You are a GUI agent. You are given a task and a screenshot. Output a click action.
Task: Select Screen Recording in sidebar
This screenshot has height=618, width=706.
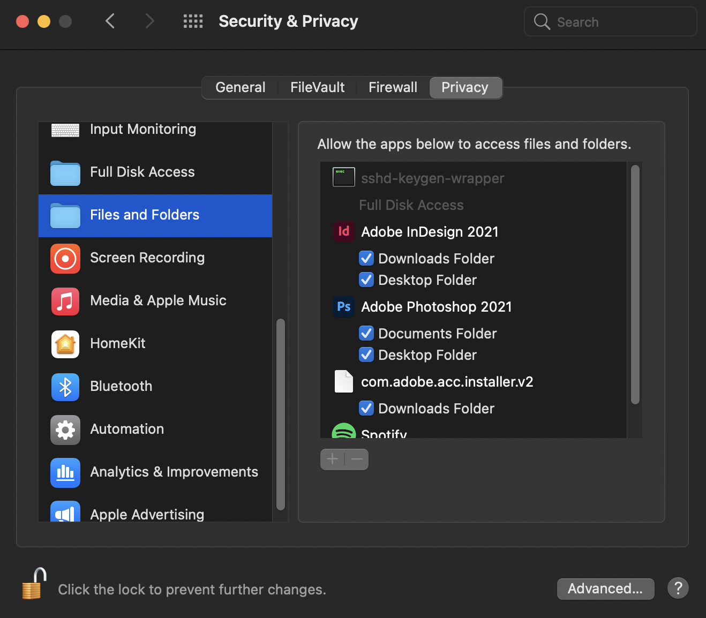[155, 259]
